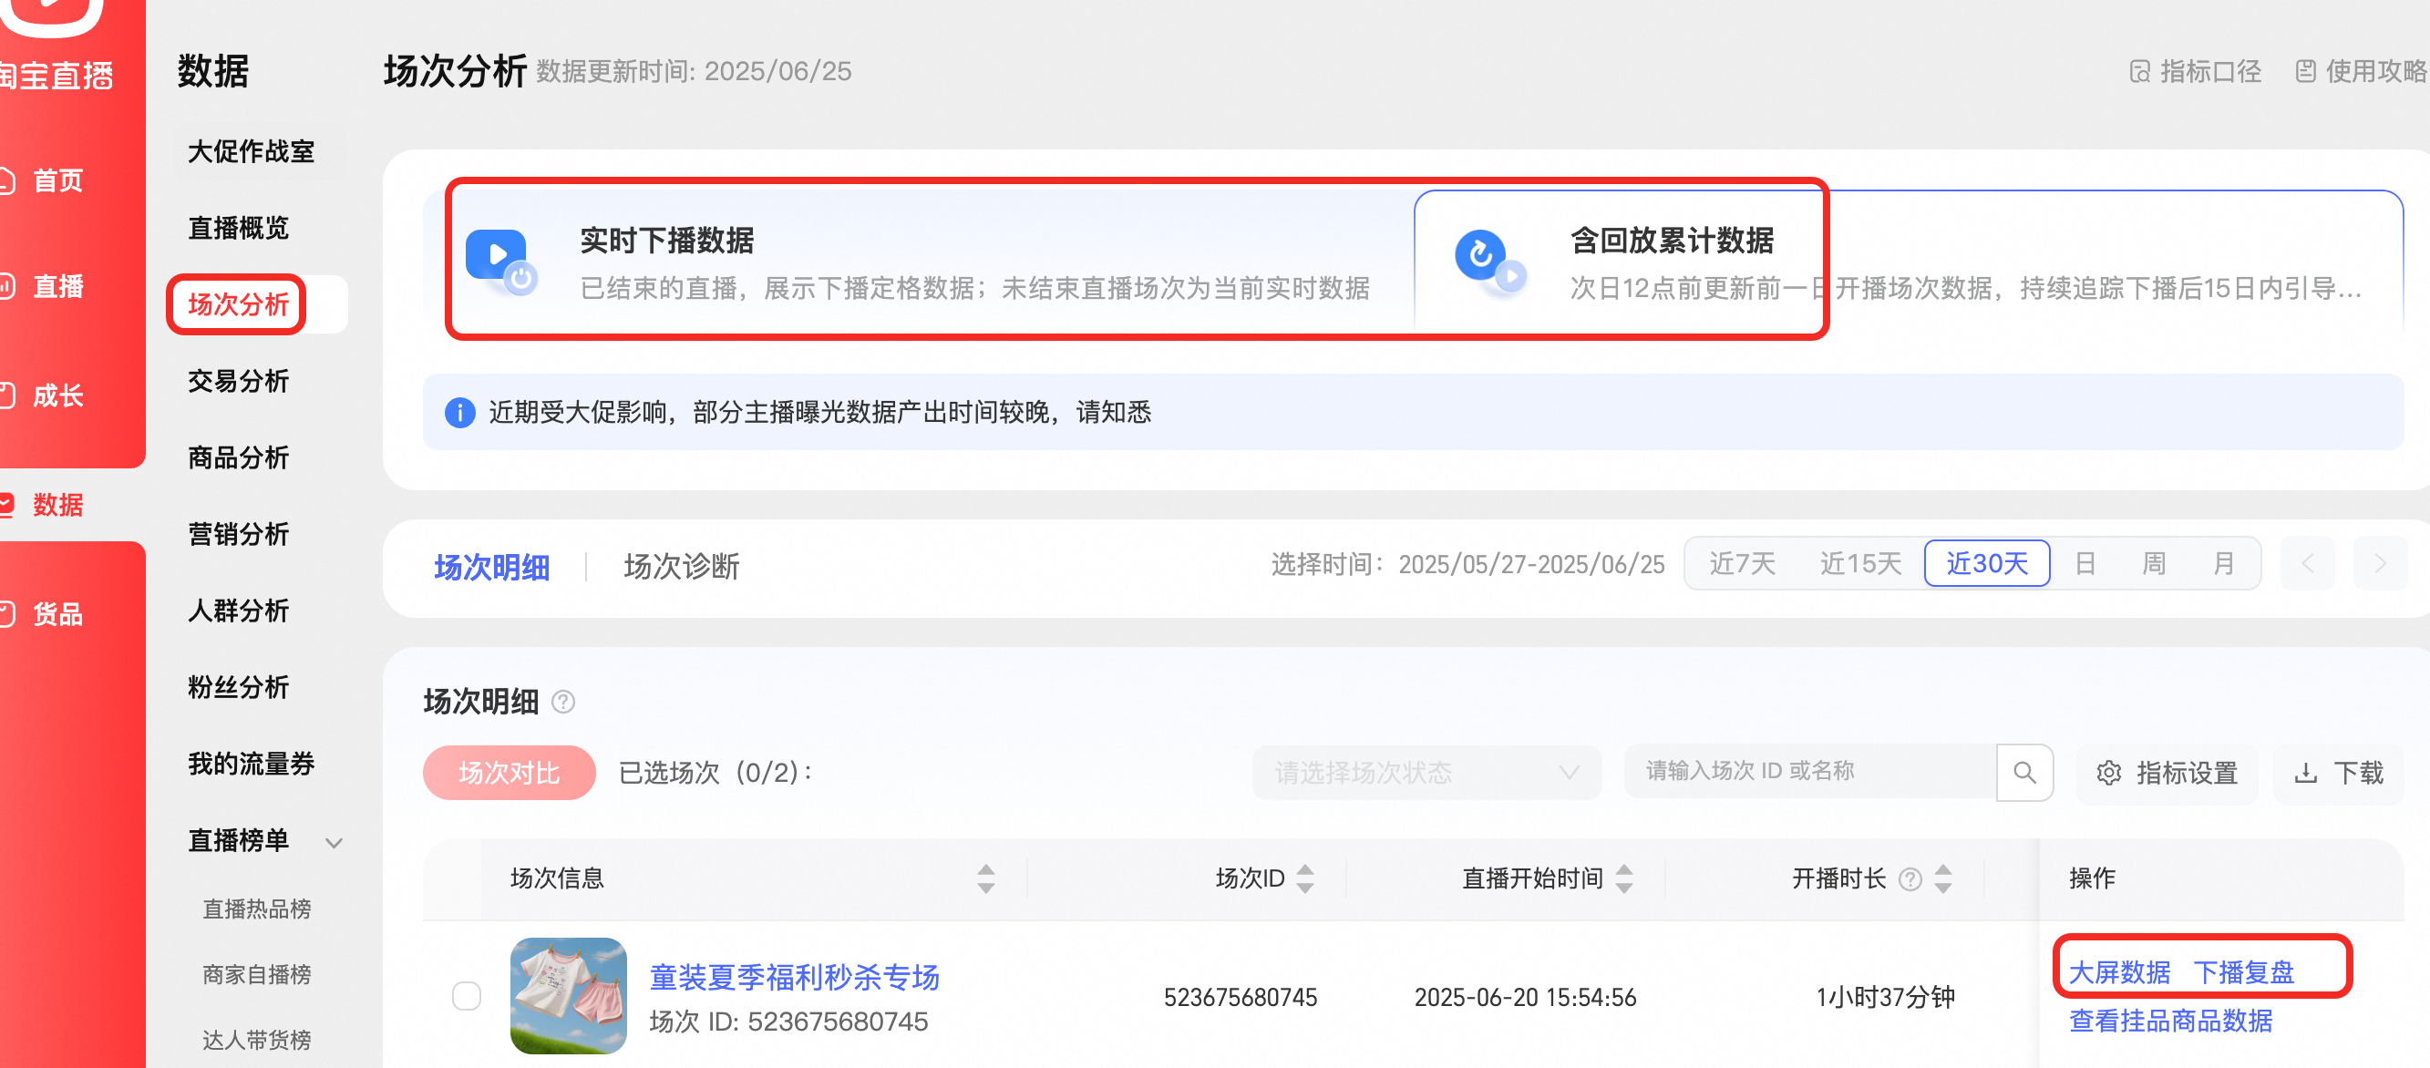
Task: Click the blue info notice icon
Action: click(x=459, y=412)
